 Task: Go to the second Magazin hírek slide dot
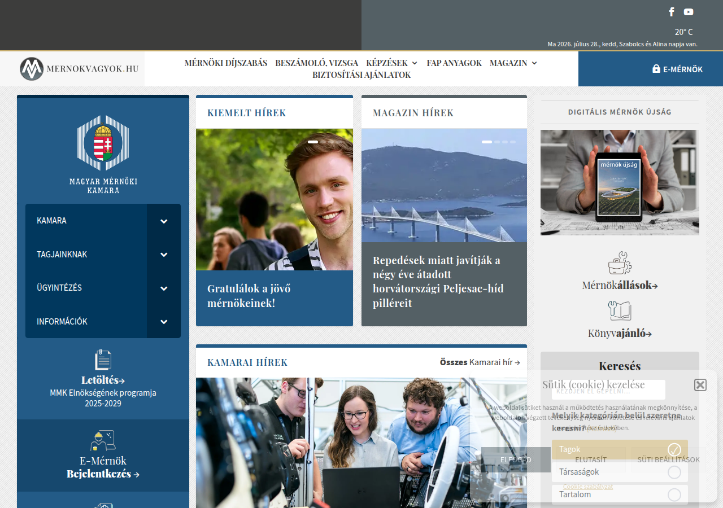point(497,142)
